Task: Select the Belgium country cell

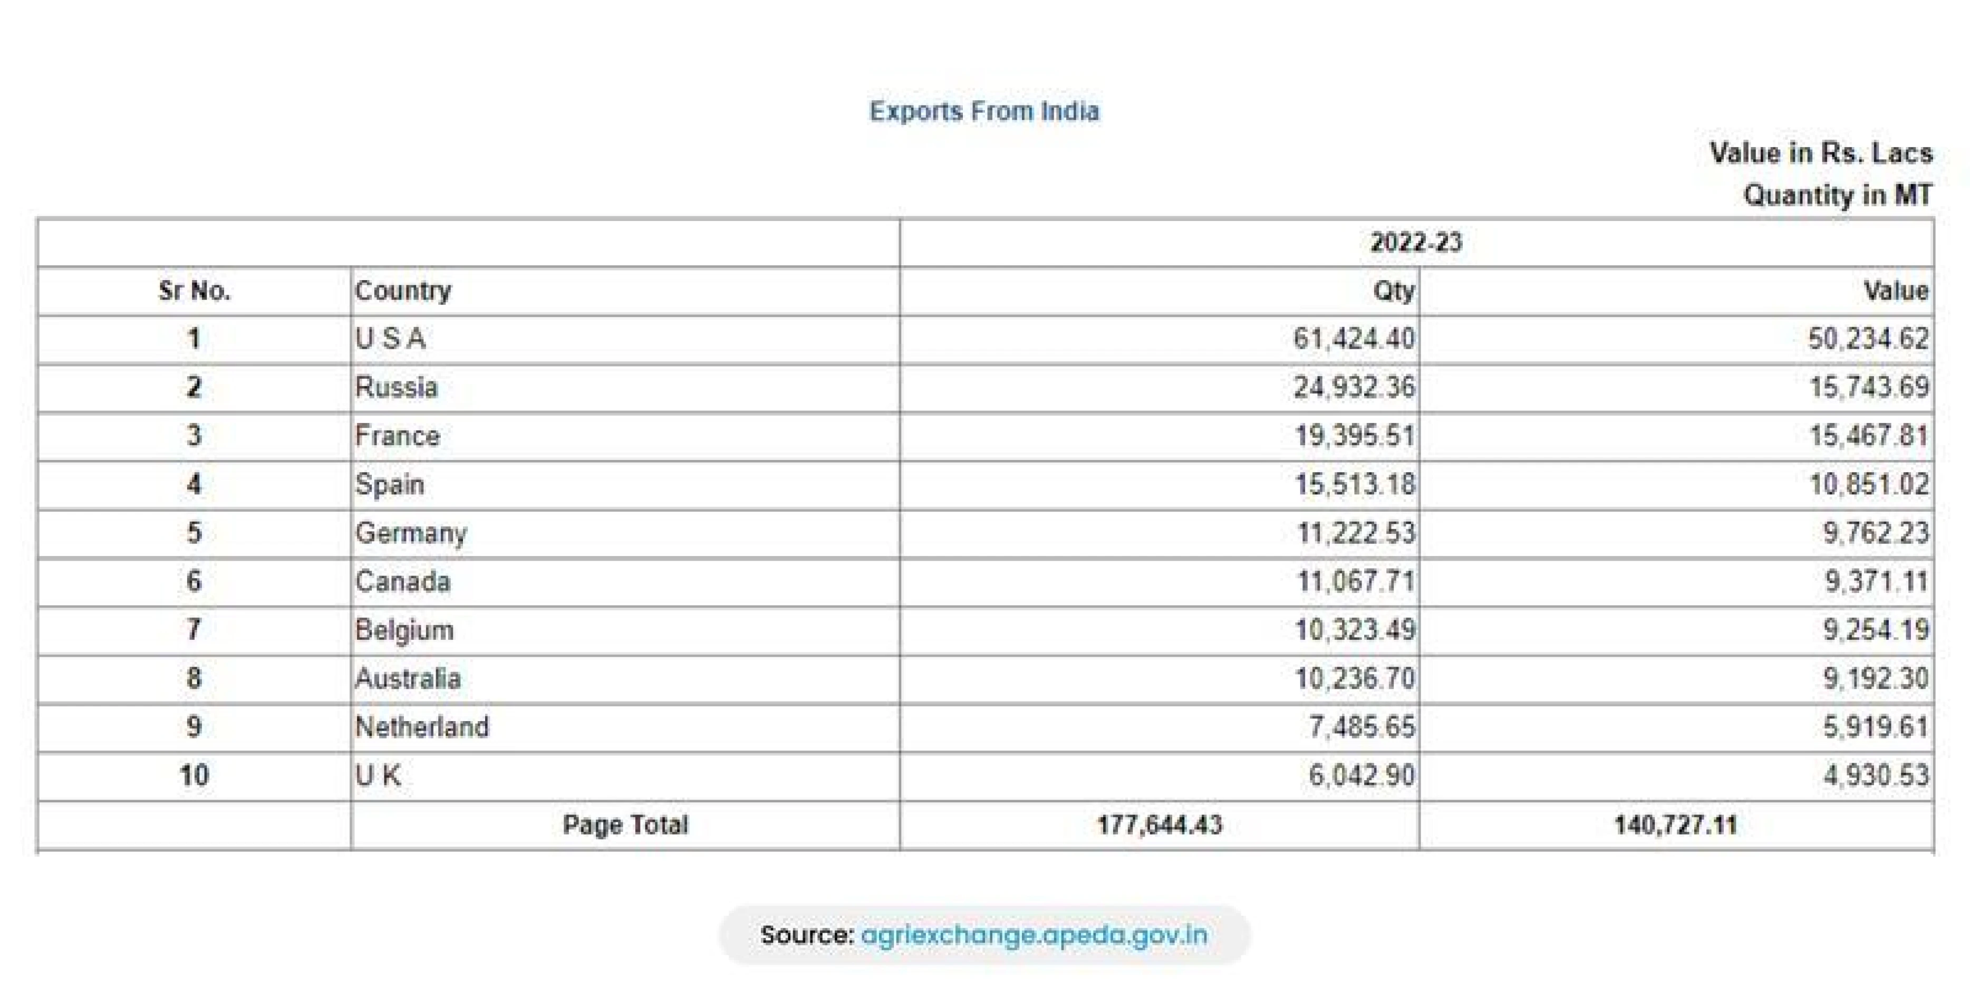Action: tap(404, 630)
